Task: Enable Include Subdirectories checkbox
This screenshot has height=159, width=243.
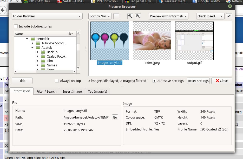Action: point(16,26)
